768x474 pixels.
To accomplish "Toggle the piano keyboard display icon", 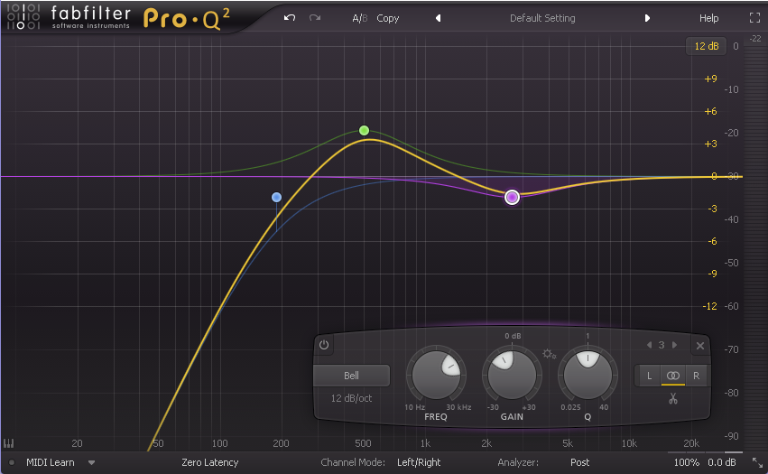I will [8, 443].
